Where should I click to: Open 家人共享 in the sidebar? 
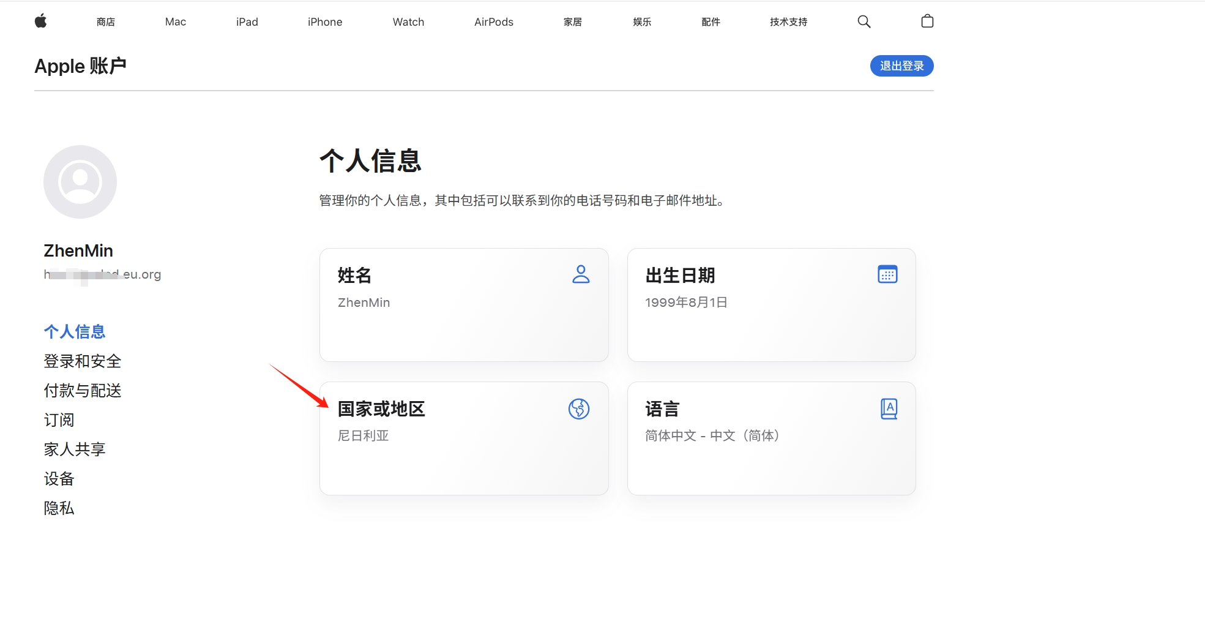click(x=75, y=449)
